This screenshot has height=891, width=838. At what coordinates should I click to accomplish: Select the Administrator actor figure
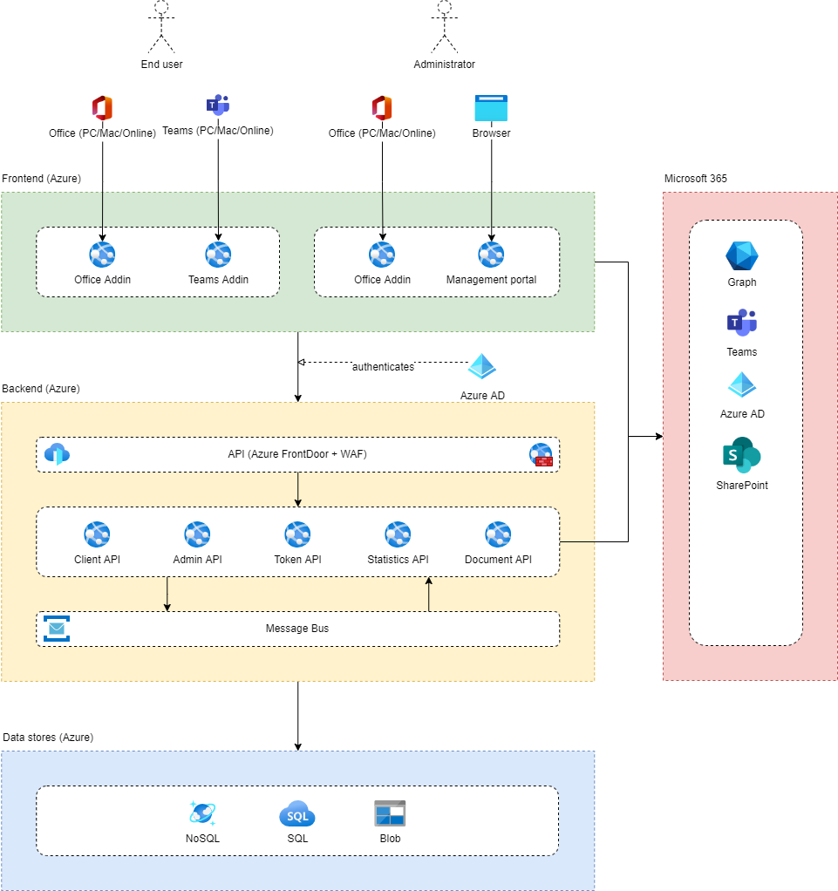(x=444, y=28)
